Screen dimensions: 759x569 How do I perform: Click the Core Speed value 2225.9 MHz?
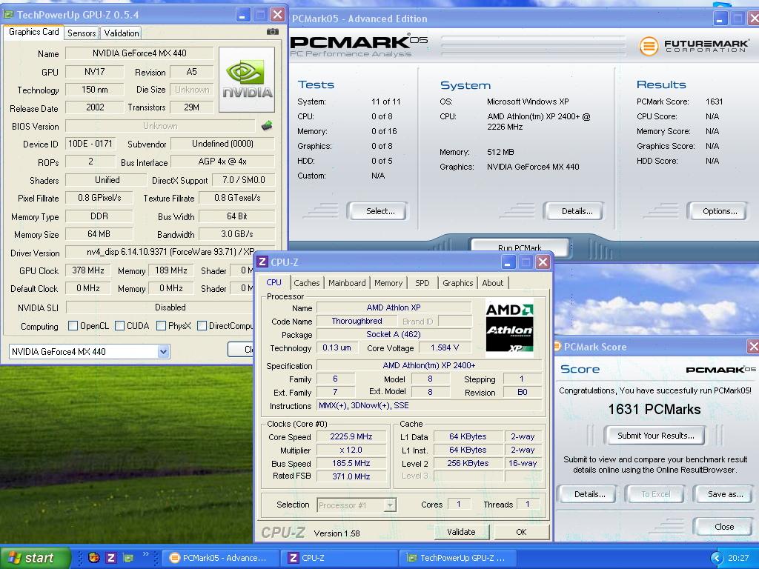[x=351, y=436]
